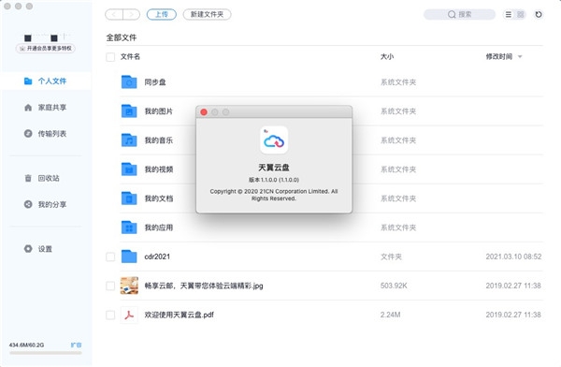Click the 503.92K size value
This screenshot has height=367, width=561.
pyautogui.click(x=394, y=286)
